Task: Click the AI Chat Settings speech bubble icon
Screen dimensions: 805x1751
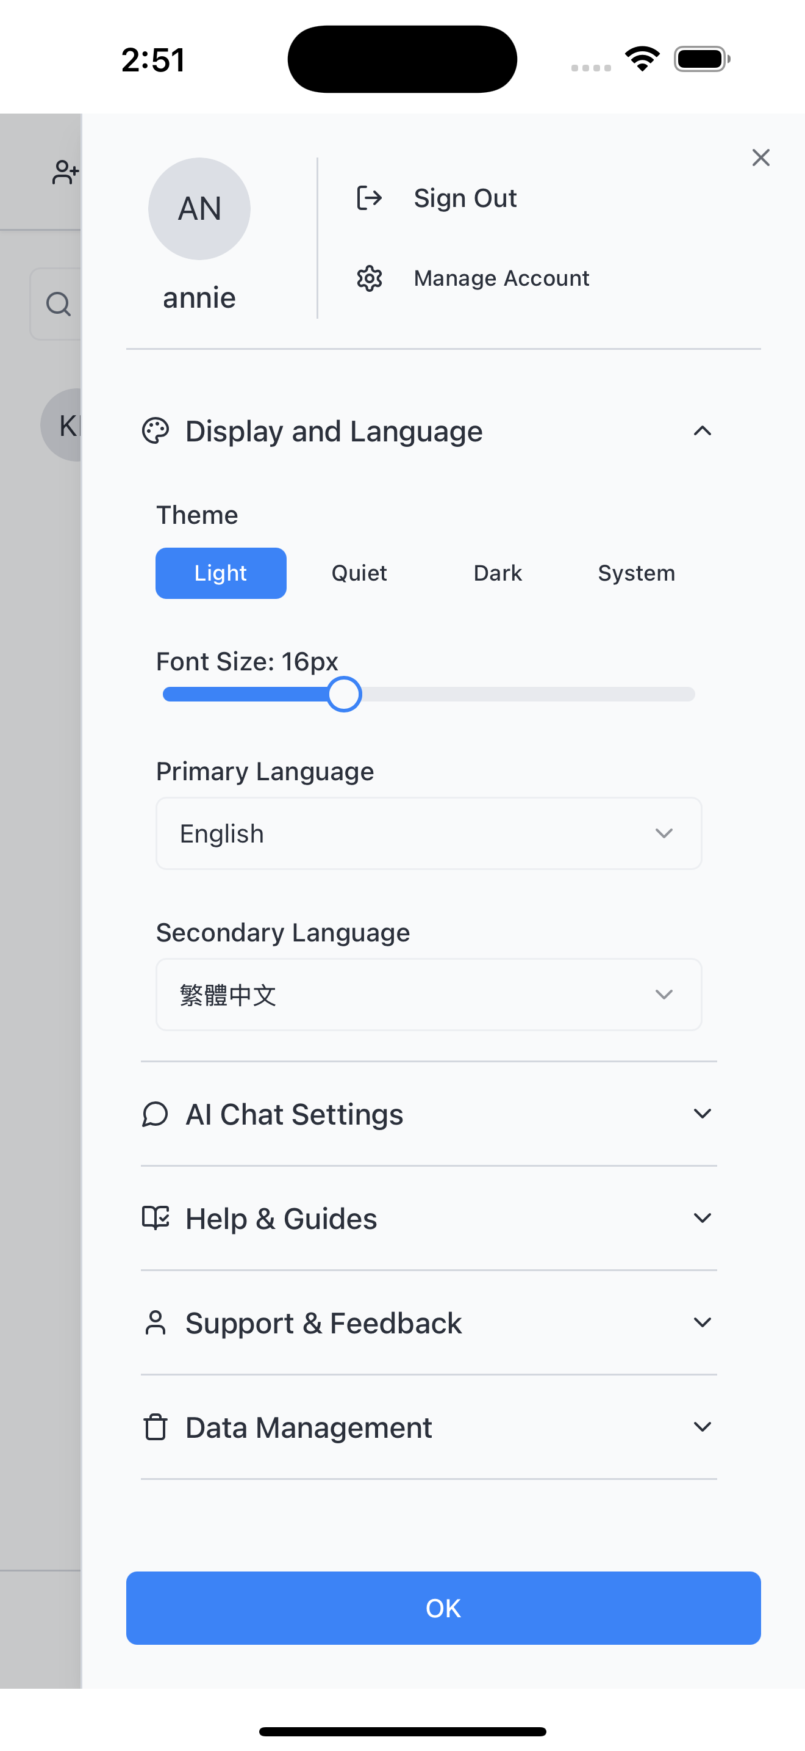Action: click(x=156, y=1114)
